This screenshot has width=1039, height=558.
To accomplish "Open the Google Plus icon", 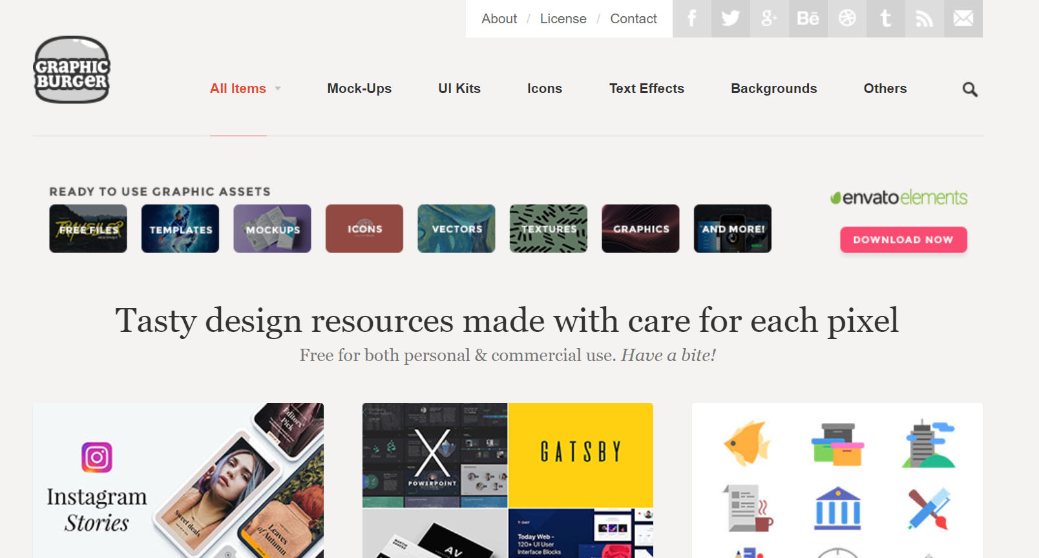I will tap(770, 19).
